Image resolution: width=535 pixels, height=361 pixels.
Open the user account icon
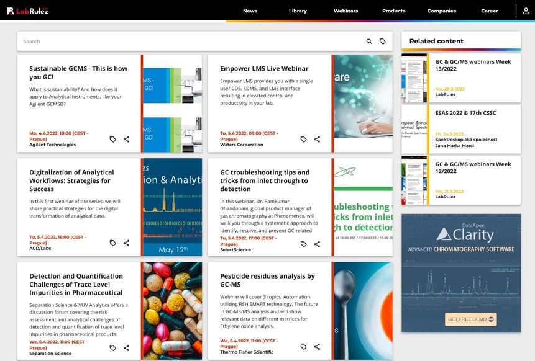pyautogui.click(x=526, y=11)
